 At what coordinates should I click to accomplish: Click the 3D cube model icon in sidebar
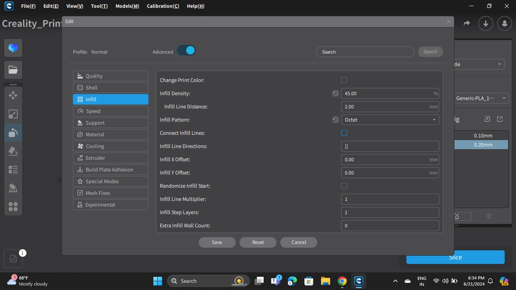click(13, 48)
